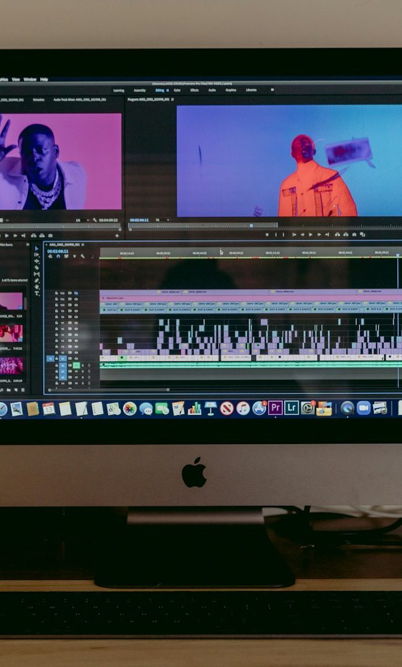Select the Hand tool
This screenshot has width=402, height=667.
tap(36, 287)
